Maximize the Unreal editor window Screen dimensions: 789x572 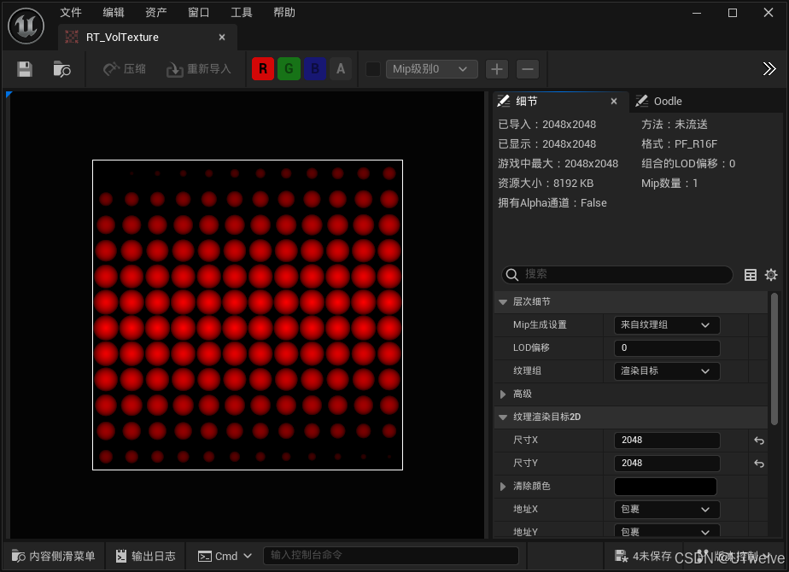pyautogui.click(x=733, y=13)
